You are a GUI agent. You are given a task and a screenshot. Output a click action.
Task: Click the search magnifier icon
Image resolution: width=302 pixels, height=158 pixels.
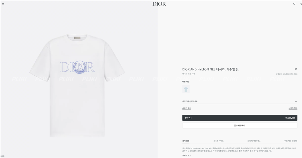tap(294, 4)
